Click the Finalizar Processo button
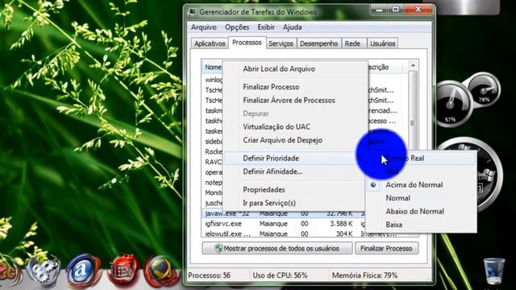516x290 pixels. tap(386, 249)
